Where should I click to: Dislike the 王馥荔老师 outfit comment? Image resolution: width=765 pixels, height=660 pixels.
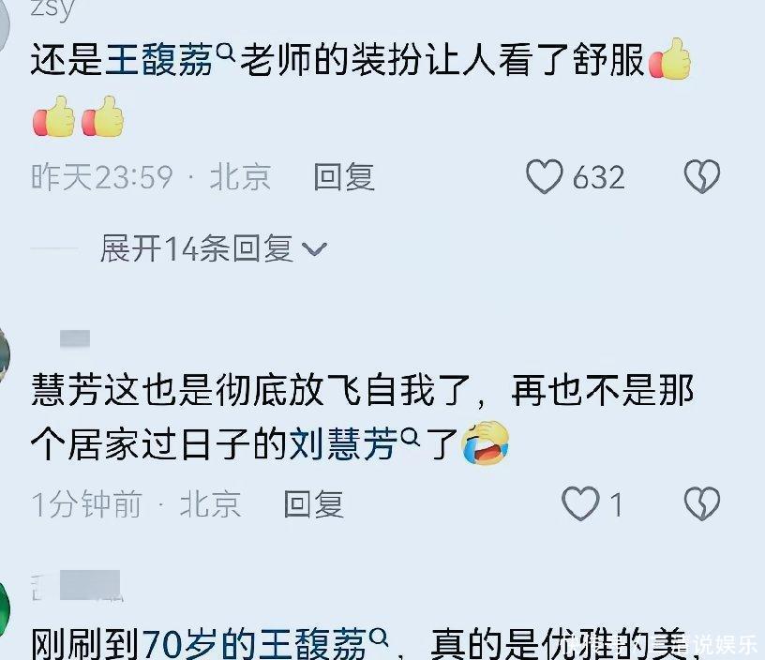tap(702, 176)
